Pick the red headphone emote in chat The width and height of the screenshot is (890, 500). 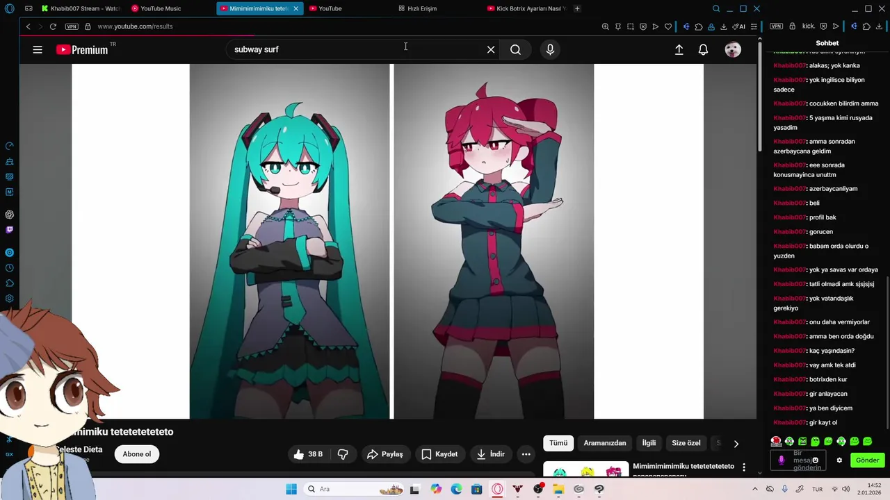tap(776, 441)
